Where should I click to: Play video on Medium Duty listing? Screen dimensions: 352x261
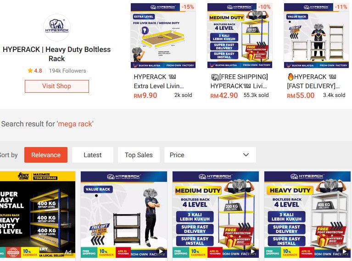pos(252,251)
